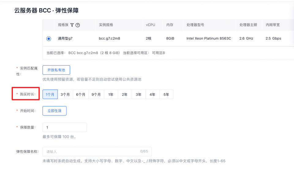Image resolution: width=294 pixels, height=177 pixels.
Task: Click the 购买时长 field label
Action: click(28, 94)
